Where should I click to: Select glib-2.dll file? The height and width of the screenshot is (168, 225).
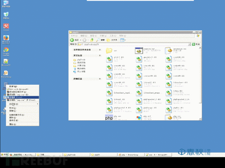coord(115,59)
